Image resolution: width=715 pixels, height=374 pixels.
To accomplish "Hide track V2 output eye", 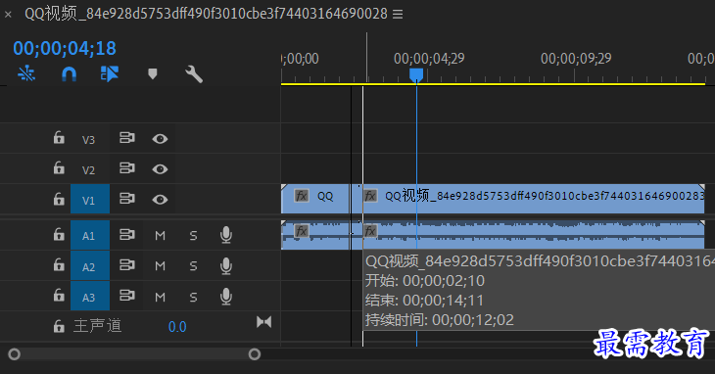I will (x=160, y=169).
